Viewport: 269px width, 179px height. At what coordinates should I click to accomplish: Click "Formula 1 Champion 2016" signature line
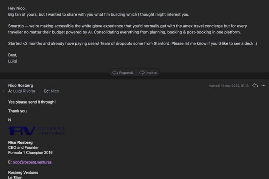[x=30, y=153]
